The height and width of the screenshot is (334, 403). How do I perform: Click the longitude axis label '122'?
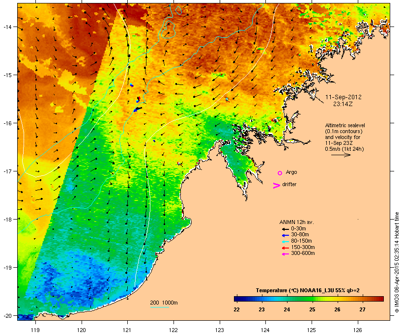[173, 330]
